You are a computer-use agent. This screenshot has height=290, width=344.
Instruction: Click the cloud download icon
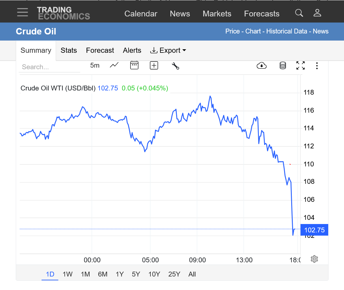pos(262,66)
